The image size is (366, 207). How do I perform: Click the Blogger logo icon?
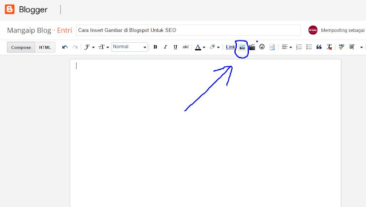[x=10, y=9]
